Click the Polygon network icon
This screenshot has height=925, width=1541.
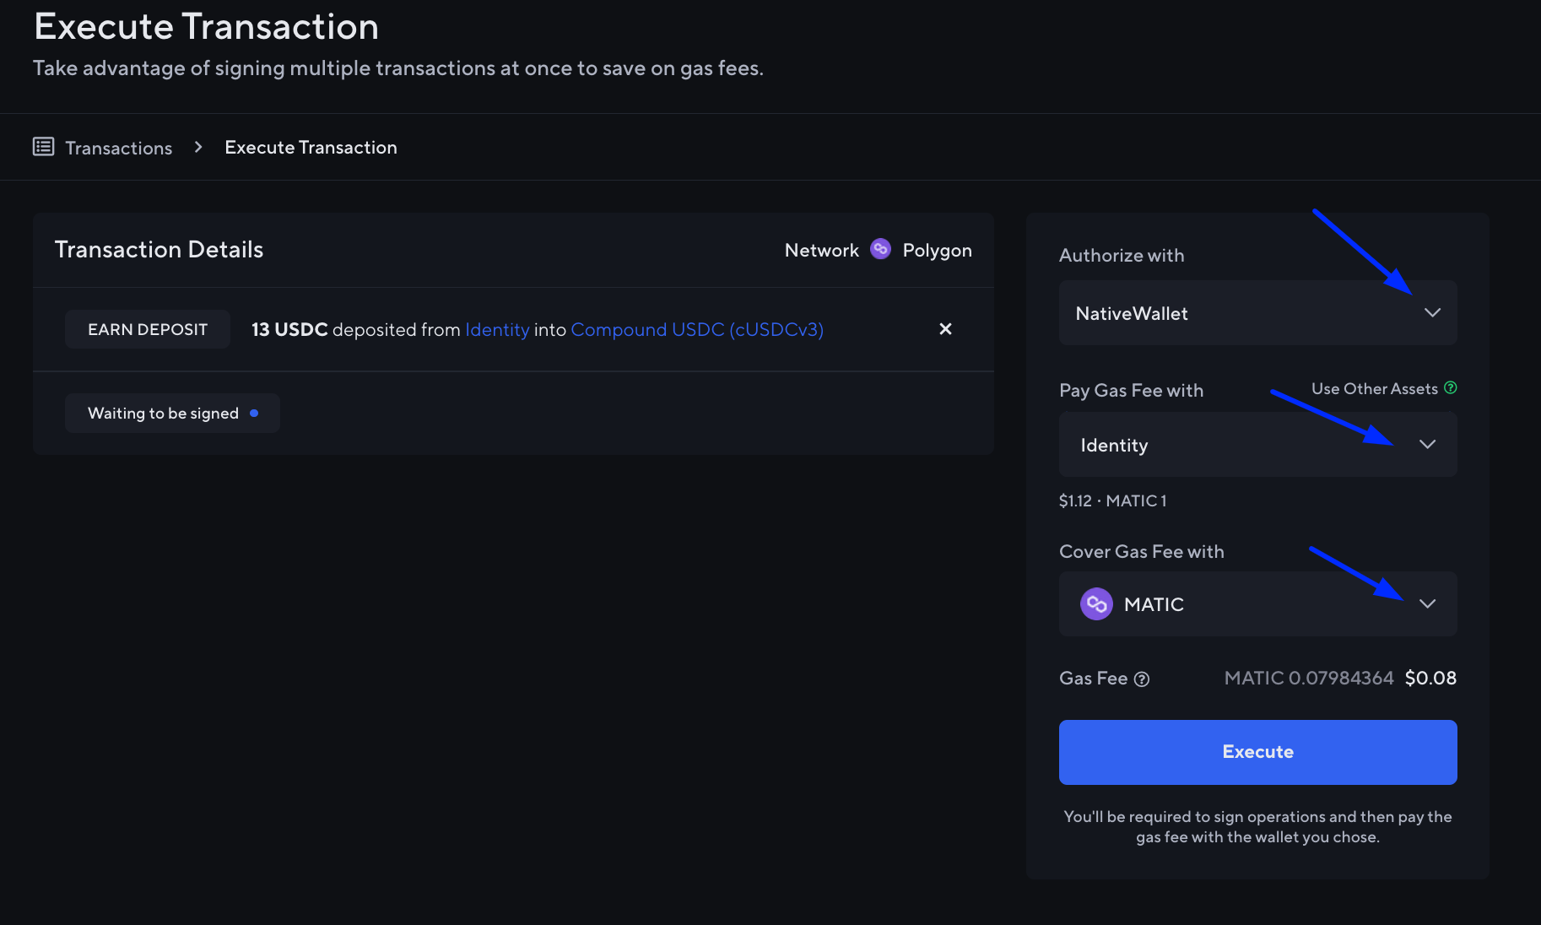tap(880, 249)
